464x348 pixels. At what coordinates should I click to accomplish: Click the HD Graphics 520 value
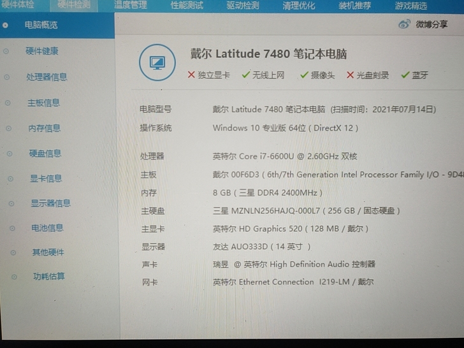tap(290, 229)
